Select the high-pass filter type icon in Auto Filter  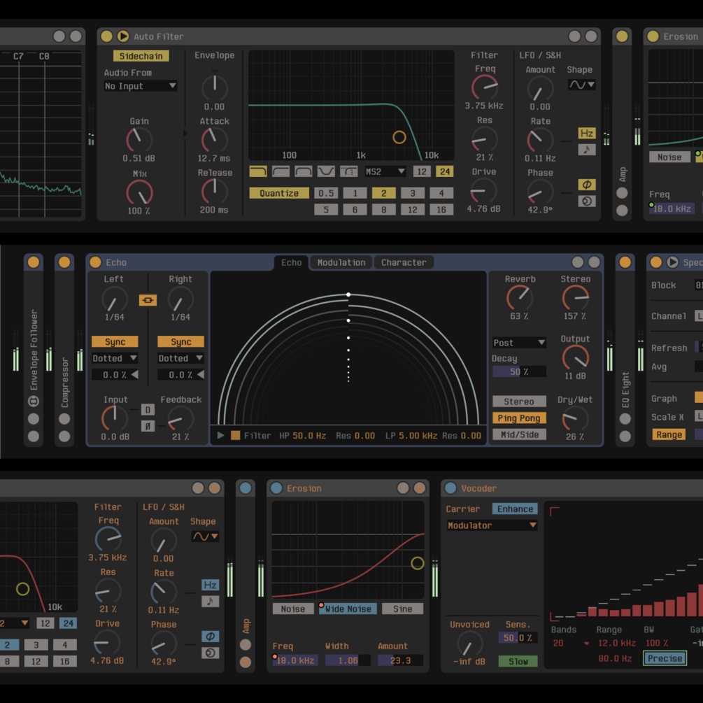(x=281, y=171)
